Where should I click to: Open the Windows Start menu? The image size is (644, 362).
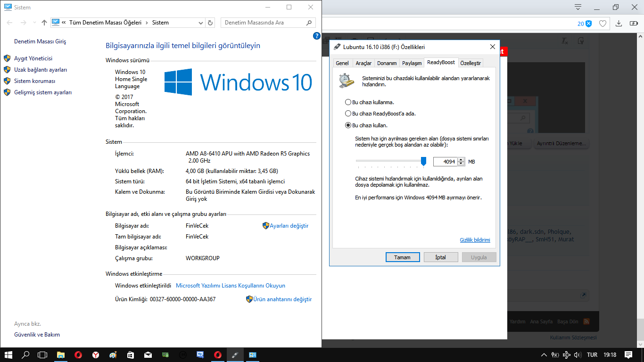[8, 355]
